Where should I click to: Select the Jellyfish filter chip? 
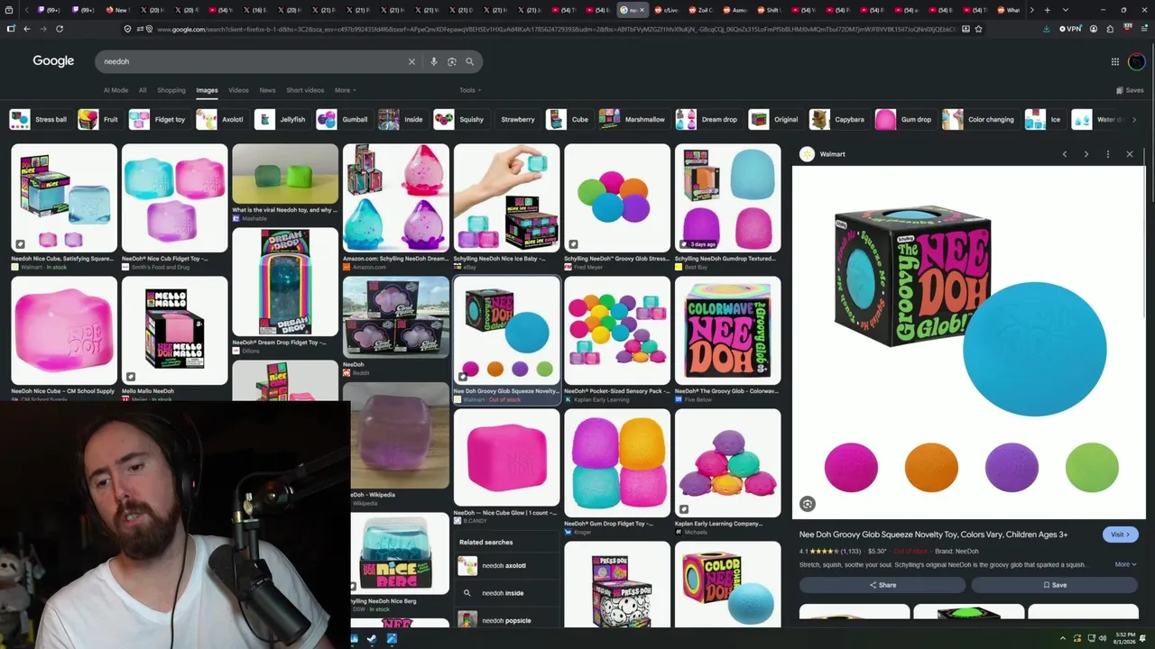coord(282,119)
